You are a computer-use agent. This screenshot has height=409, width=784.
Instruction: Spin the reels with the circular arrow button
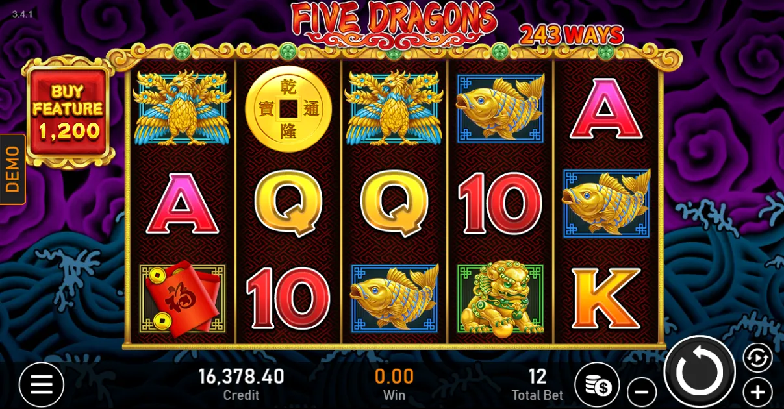click(x=700, y=372)
